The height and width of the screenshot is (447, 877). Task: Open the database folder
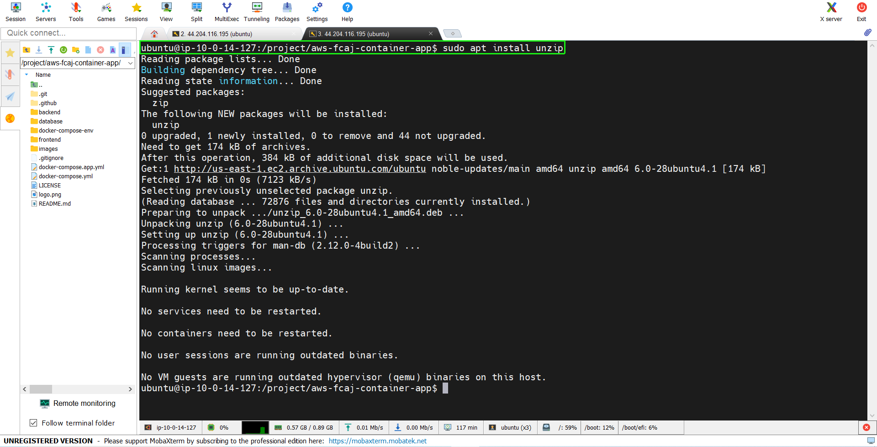[46, 121]
